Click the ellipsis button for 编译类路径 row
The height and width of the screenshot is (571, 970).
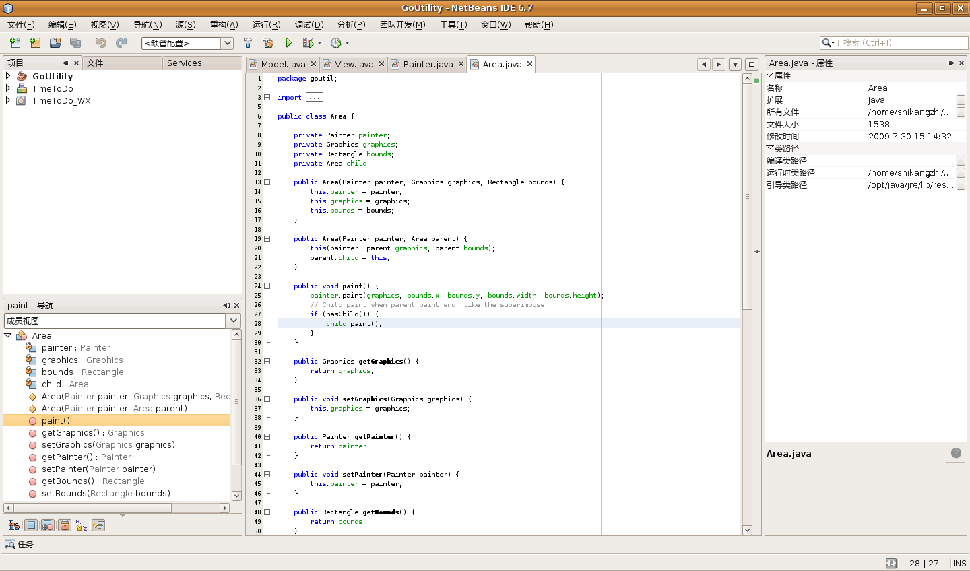coord(961,160)
